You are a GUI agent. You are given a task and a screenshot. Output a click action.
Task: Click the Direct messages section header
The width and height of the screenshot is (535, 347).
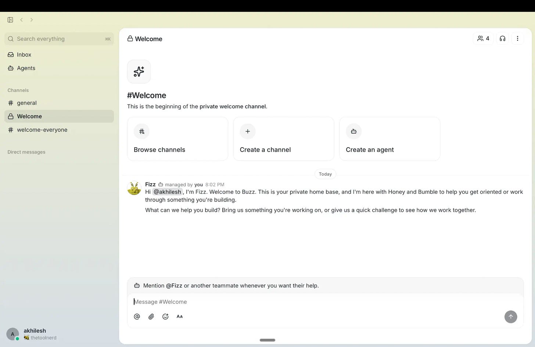[26, 152]
